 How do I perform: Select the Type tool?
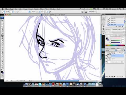tap(2, 54)
